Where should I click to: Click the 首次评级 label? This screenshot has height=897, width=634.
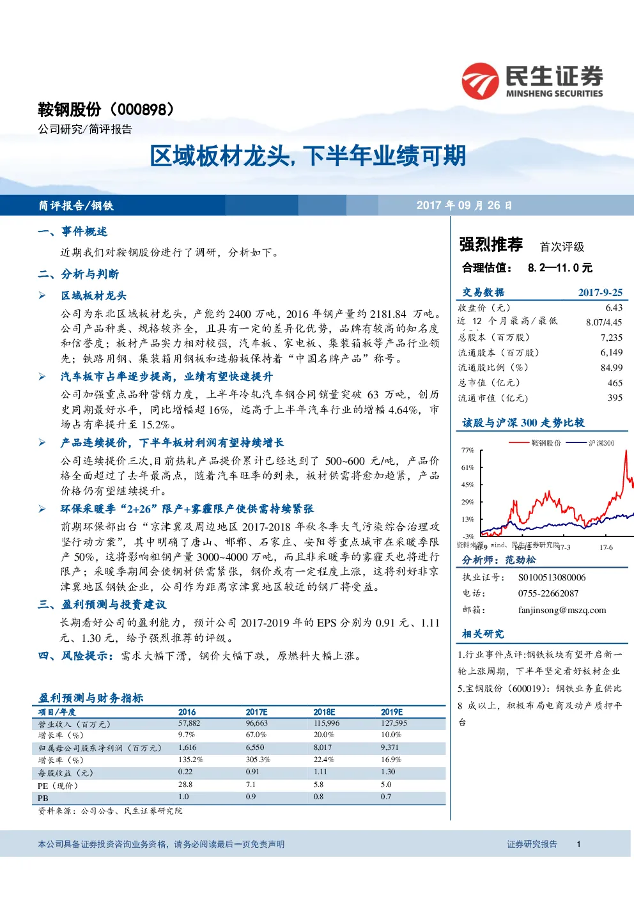coord(562,247)
